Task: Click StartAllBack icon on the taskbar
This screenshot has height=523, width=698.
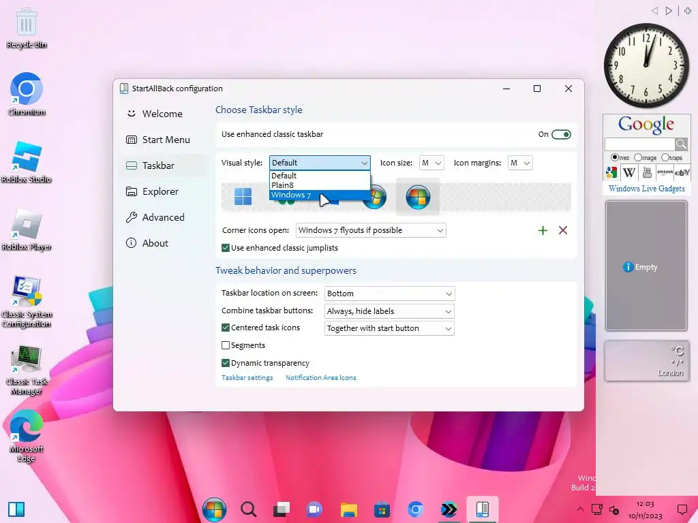Action: pyautogui.click(x=483, y=509)
